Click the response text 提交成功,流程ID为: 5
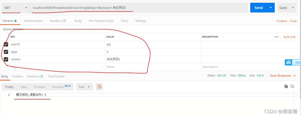 (x=31, y=95)
